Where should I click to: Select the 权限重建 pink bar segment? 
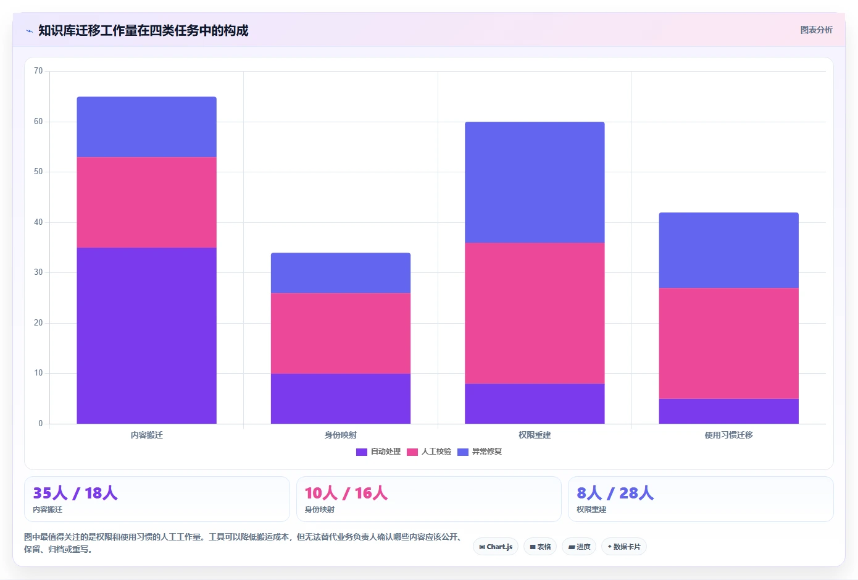pos(535,313)
